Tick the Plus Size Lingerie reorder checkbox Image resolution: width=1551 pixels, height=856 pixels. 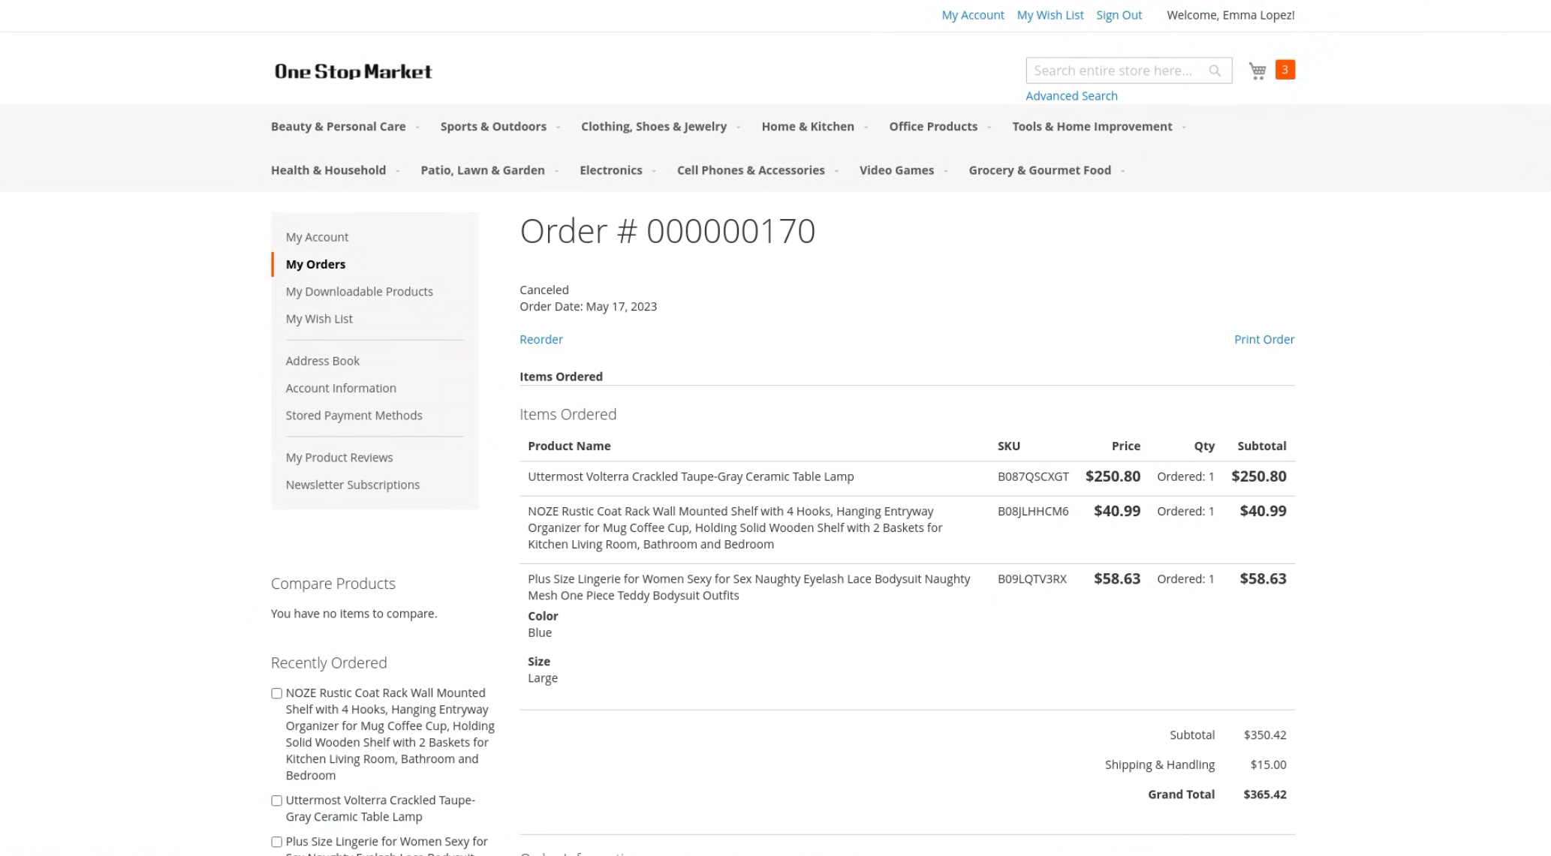click(276, 842)
